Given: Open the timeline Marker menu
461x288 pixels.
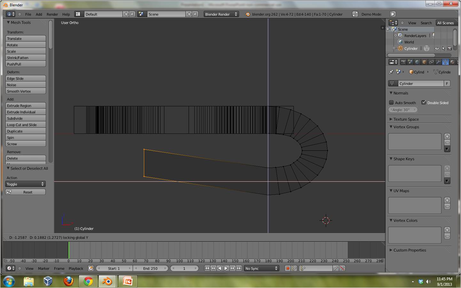Looking at the screenshot, I should click(x=43, y=269).
